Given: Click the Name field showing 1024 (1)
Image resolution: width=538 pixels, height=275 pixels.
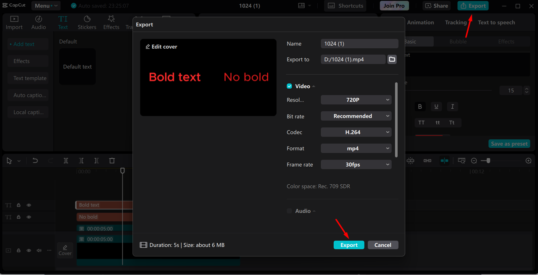Looking at the screenshot, I should coord(359,44).
